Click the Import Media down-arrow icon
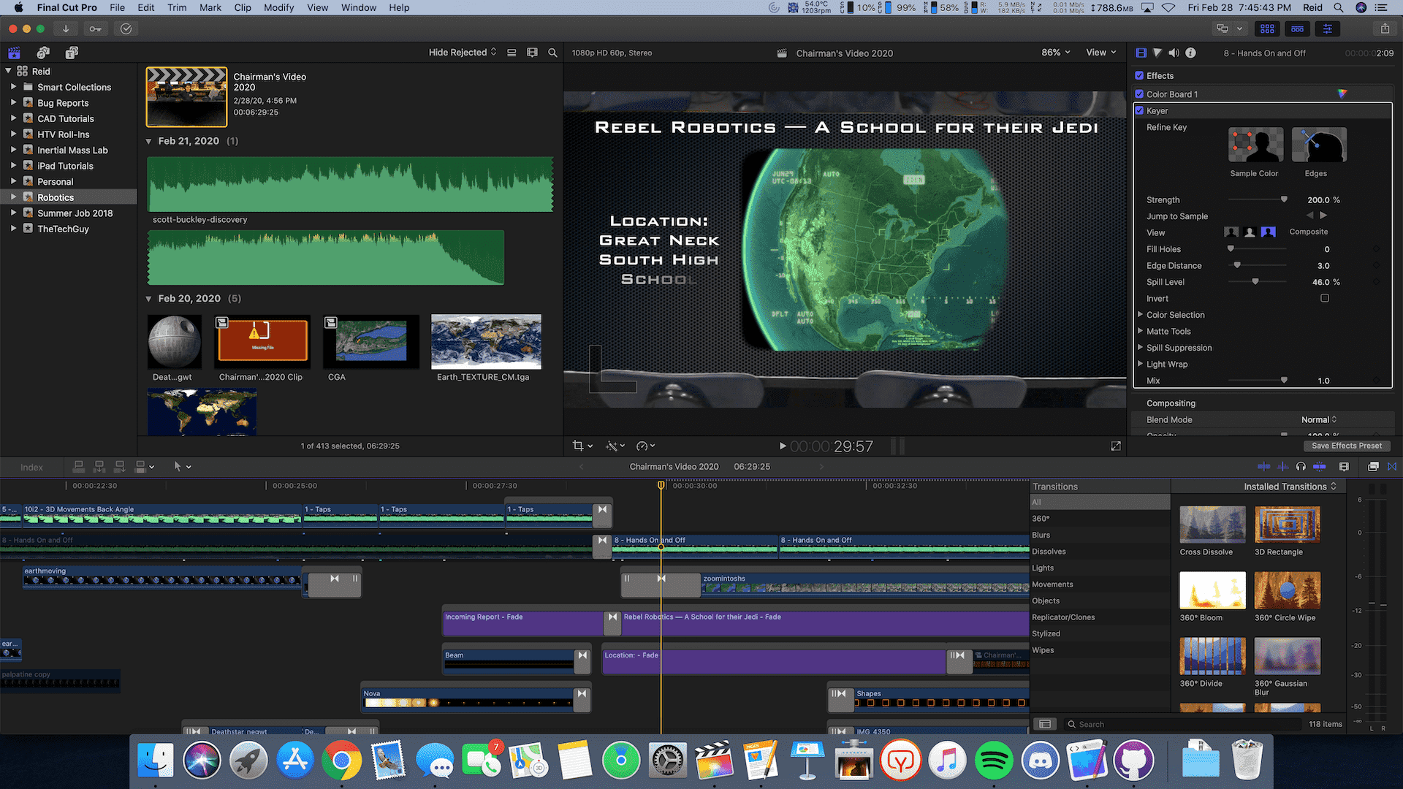The height and width of the screenshot is (789, 1403). [66, 28]
